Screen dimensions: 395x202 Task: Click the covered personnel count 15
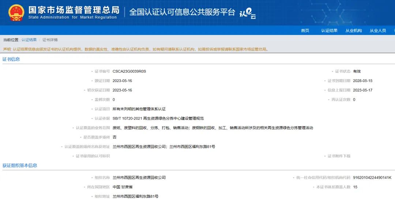pyautogui.click(x=355, y=187)
